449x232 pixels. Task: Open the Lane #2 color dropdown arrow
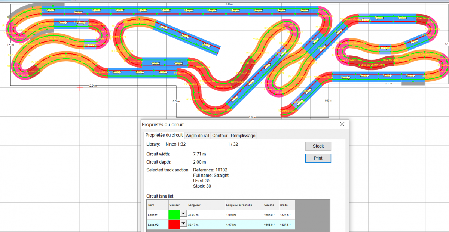pos(183,224)
